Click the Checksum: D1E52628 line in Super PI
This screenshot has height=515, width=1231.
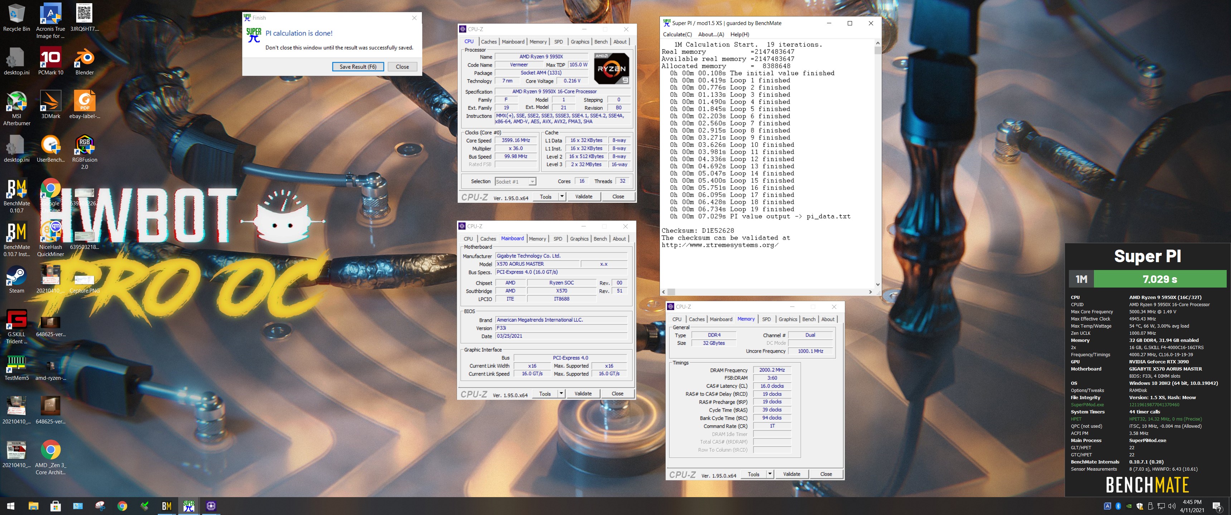(697, 231)
